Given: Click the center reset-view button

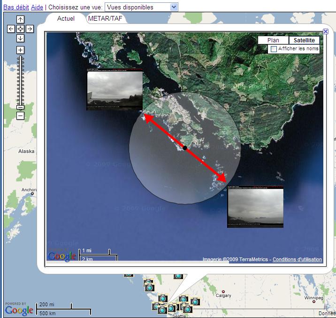Looking at the screenshot, I should (x=20, y=29).
